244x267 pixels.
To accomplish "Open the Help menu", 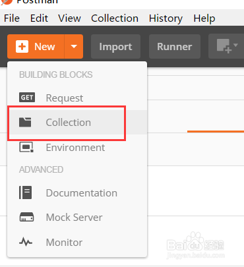I will coord(204,18).
